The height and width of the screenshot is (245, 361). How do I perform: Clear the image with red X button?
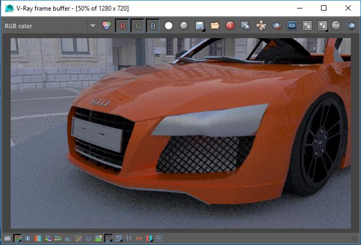230,26
